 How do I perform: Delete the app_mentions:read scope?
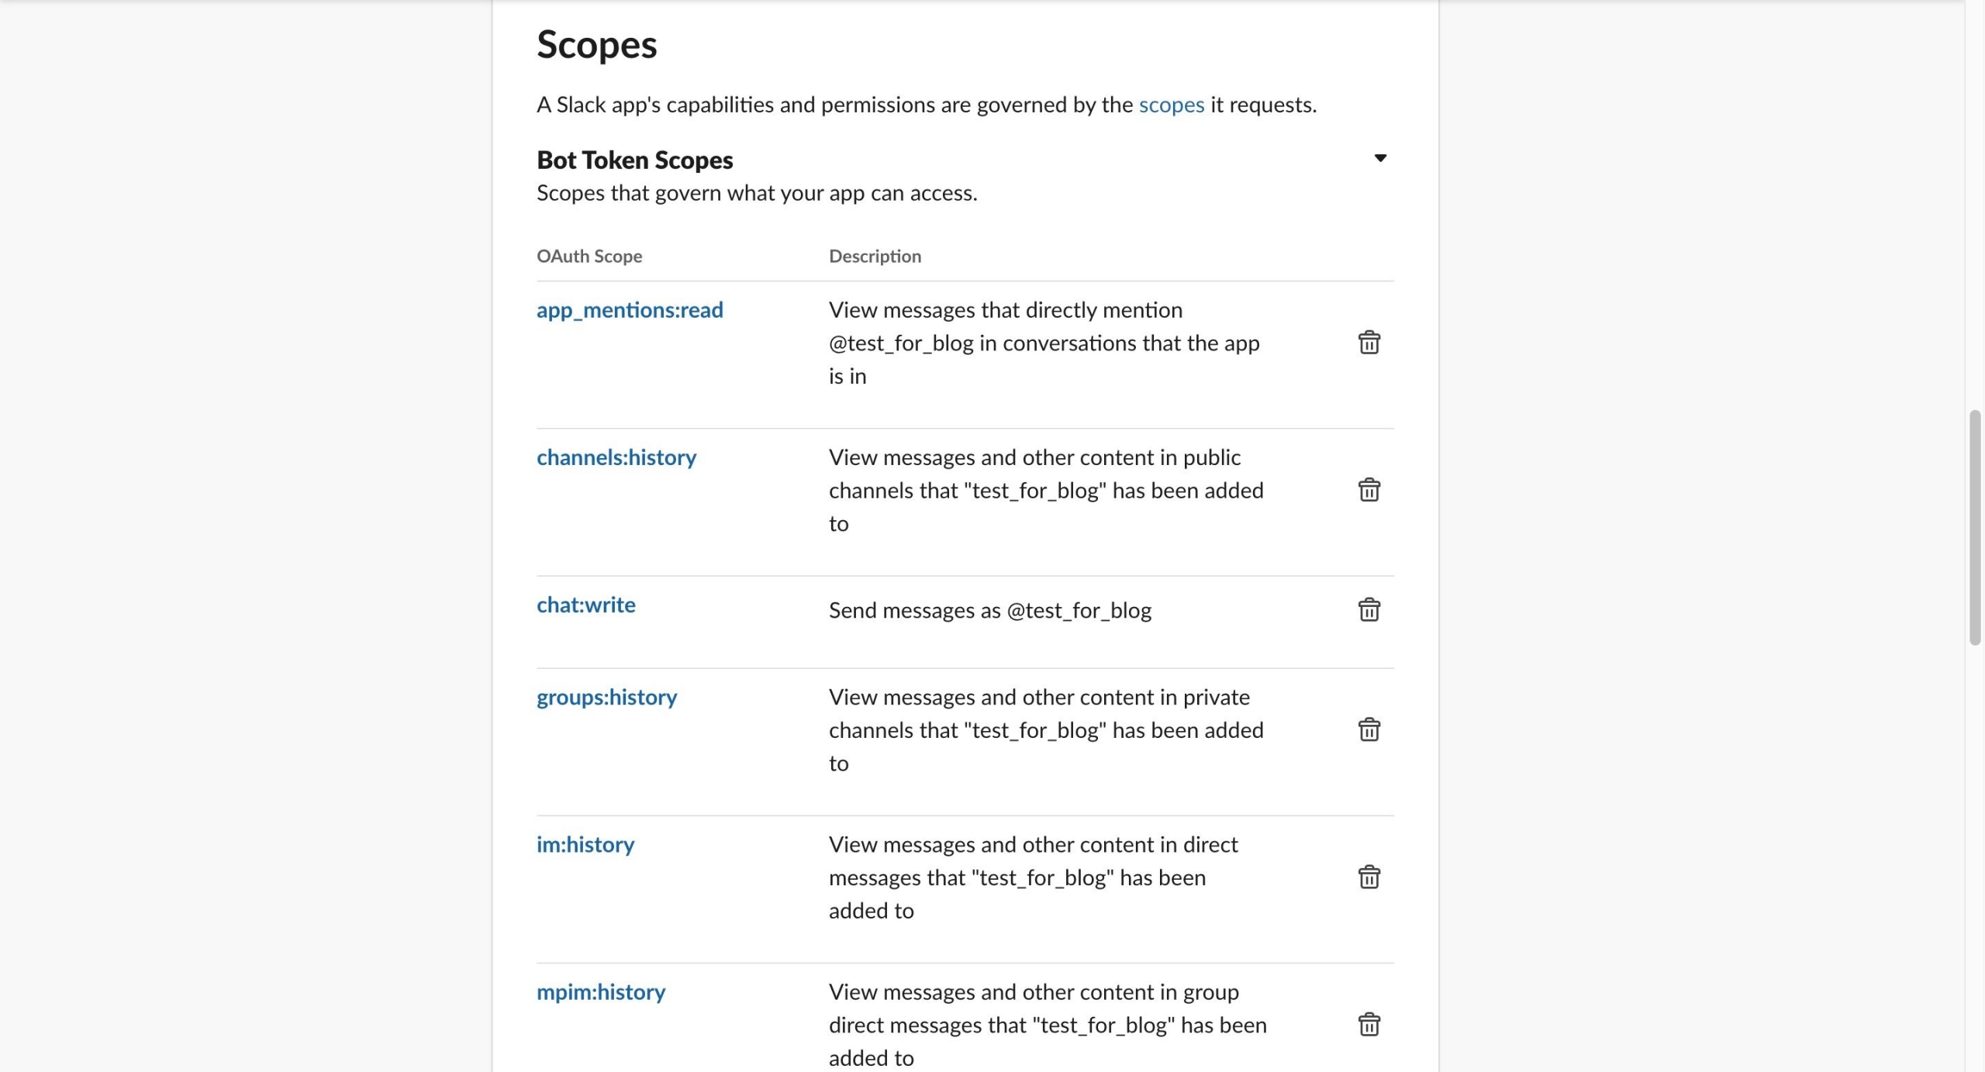click(1369, 343)
